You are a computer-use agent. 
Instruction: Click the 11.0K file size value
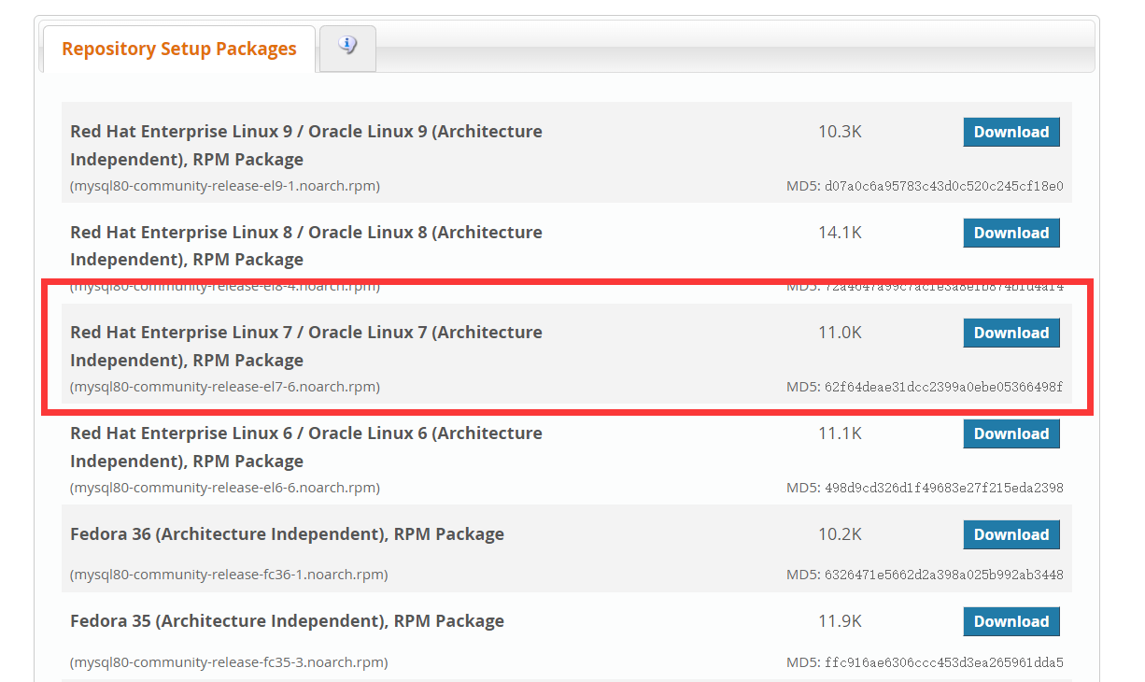point(840,333)
